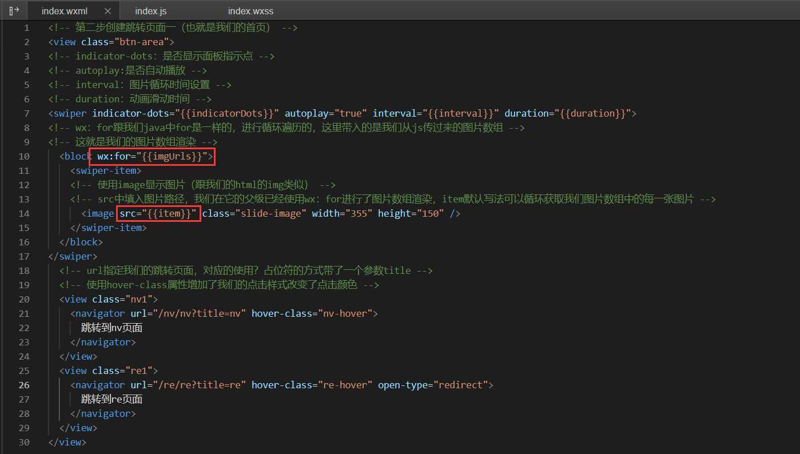The image size is (800, 454).
Task: Click the class="nv1" view tag
Action: tap(109, 299)
